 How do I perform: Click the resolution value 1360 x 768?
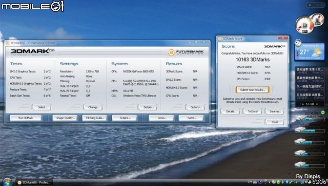92,71
